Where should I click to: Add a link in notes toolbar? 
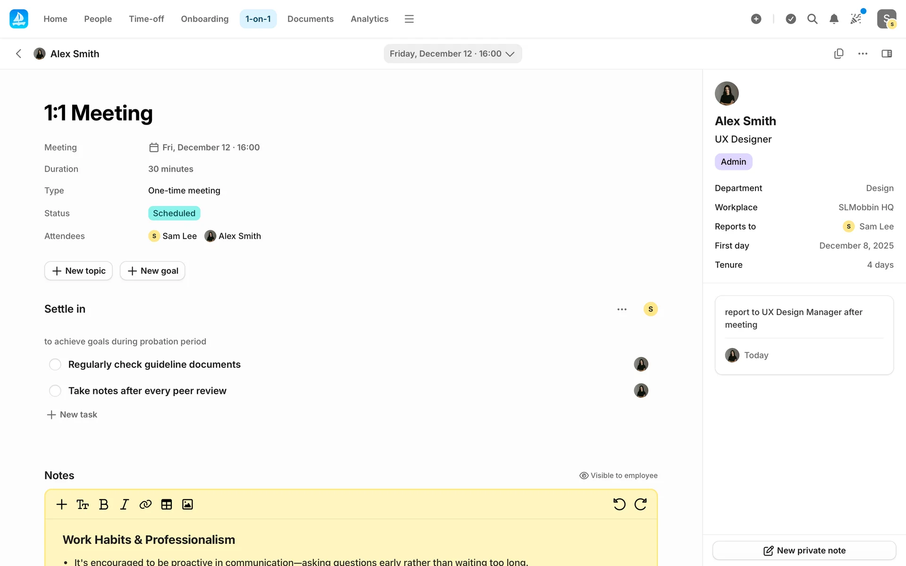click(x=145, y=504)
